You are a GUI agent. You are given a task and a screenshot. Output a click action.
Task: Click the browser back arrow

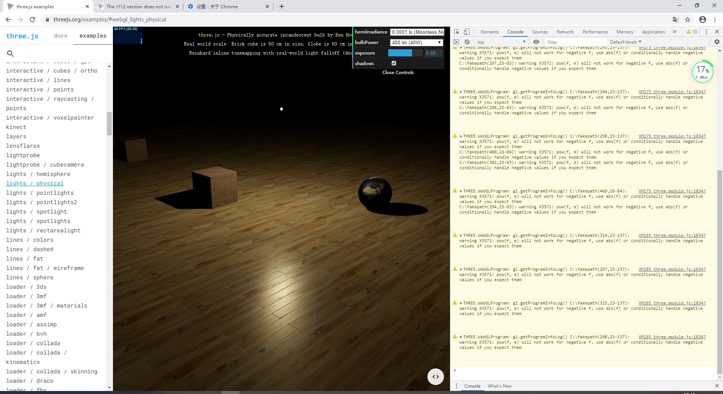[8, 20]
